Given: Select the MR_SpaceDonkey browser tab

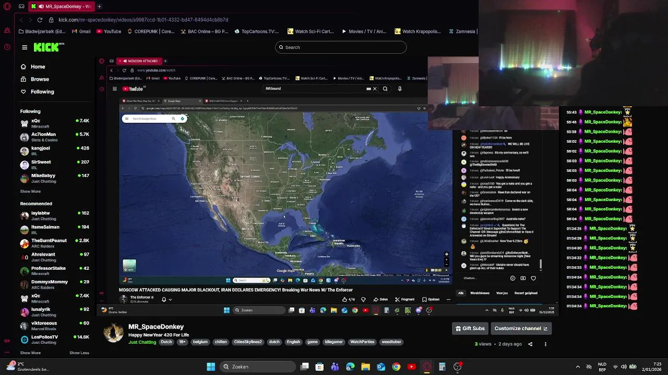Looking at the screenshot, I should [61, 6].
